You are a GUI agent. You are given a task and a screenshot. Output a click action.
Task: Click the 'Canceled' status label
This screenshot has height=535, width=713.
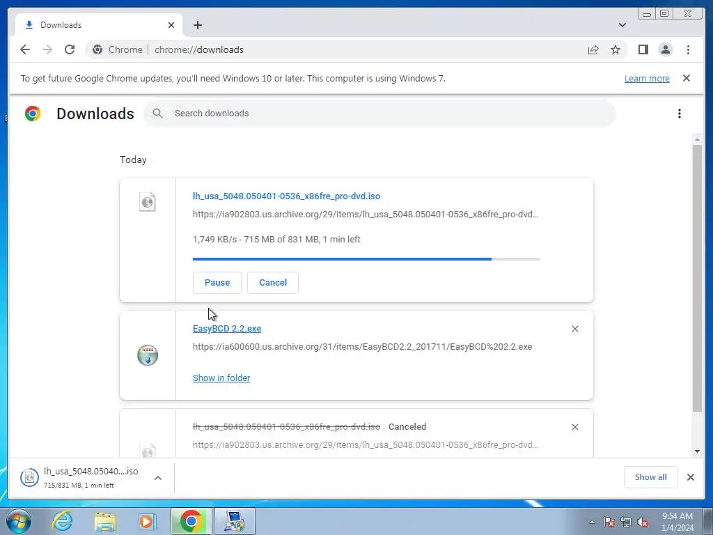[x=407, y=427]
